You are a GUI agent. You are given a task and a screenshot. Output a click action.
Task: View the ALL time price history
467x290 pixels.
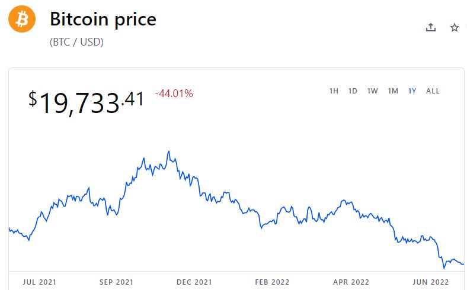[433, 91]
